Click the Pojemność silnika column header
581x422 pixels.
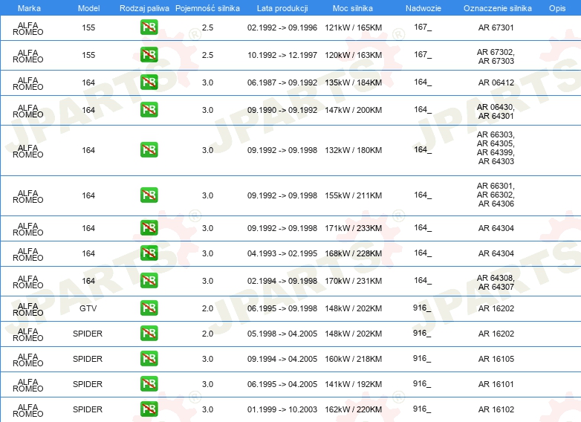(x=207, y=8)
